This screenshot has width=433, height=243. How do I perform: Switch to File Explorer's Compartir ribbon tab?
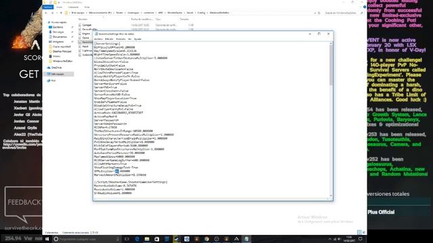(x=73, y=7)
